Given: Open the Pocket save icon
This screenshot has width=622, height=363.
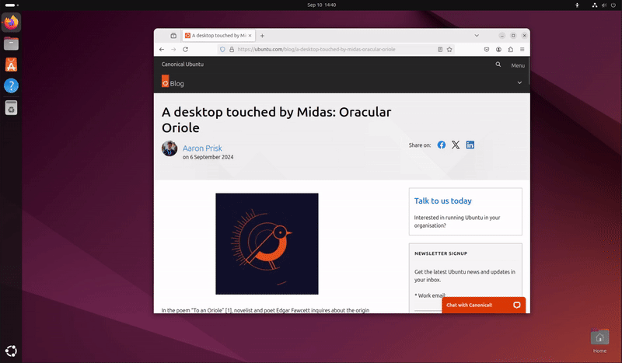Looking at the screenshot, I should coord(487,50).
